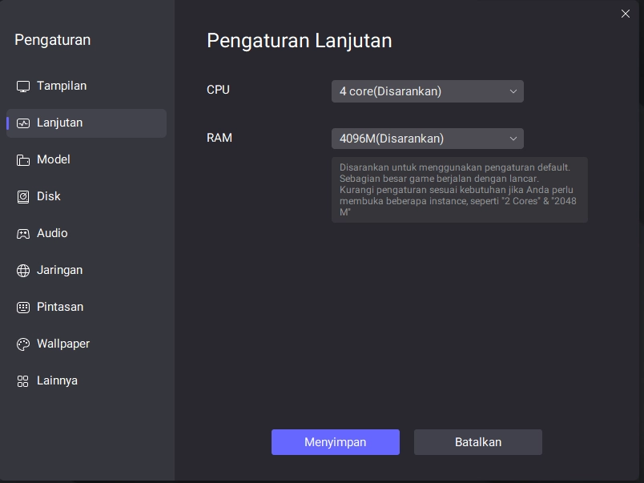Switch to the Tampilan settings section
644x483 pixels.
pos(62,86)
